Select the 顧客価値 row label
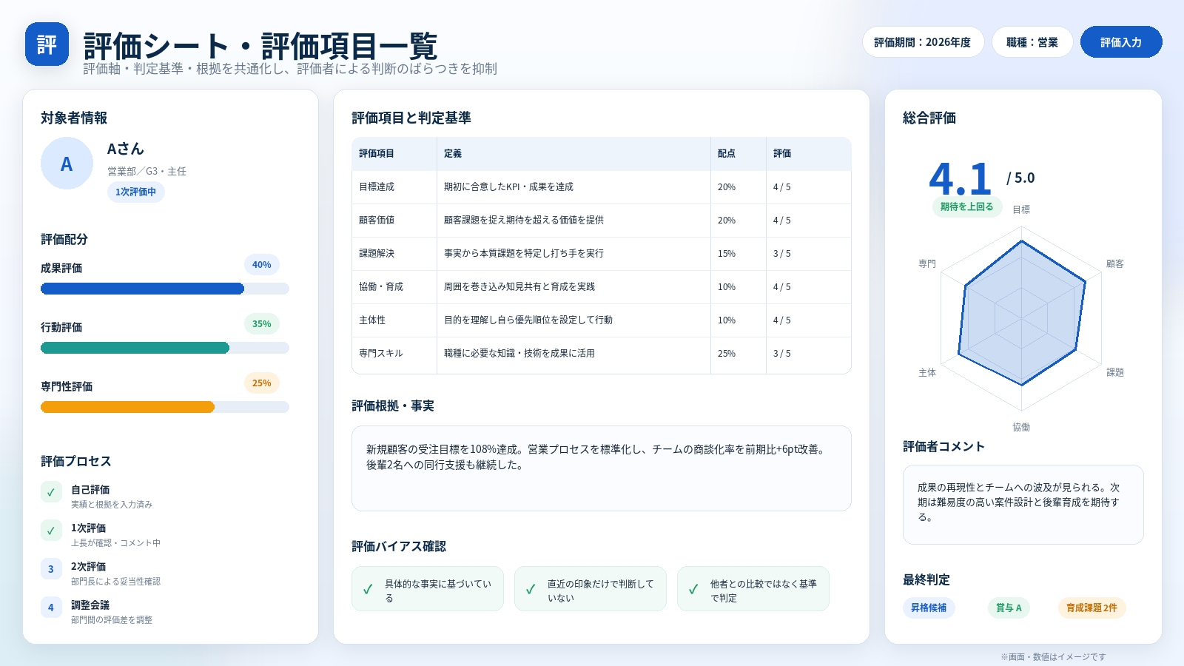The image size is (1184, 666). coord(377,221)
